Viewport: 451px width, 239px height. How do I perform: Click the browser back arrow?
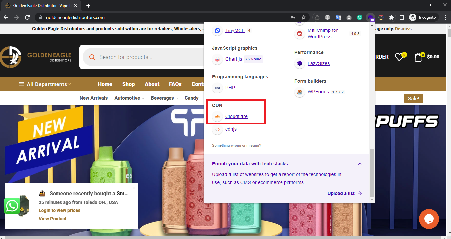6,17
